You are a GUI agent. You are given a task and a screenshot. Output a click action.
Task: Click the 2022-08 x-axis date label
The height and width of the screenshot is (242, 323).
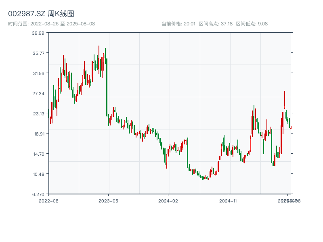[x=48, y=200]
